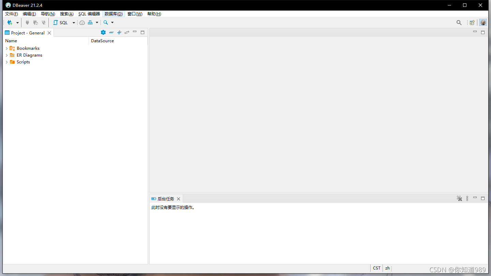491x276 pixels.
Task: Expand the Scripts folder
Action: click(x=6, y=62)
